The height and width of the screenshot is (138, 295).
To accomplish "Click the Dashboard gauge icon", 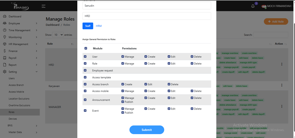I will tap(5, 16).
